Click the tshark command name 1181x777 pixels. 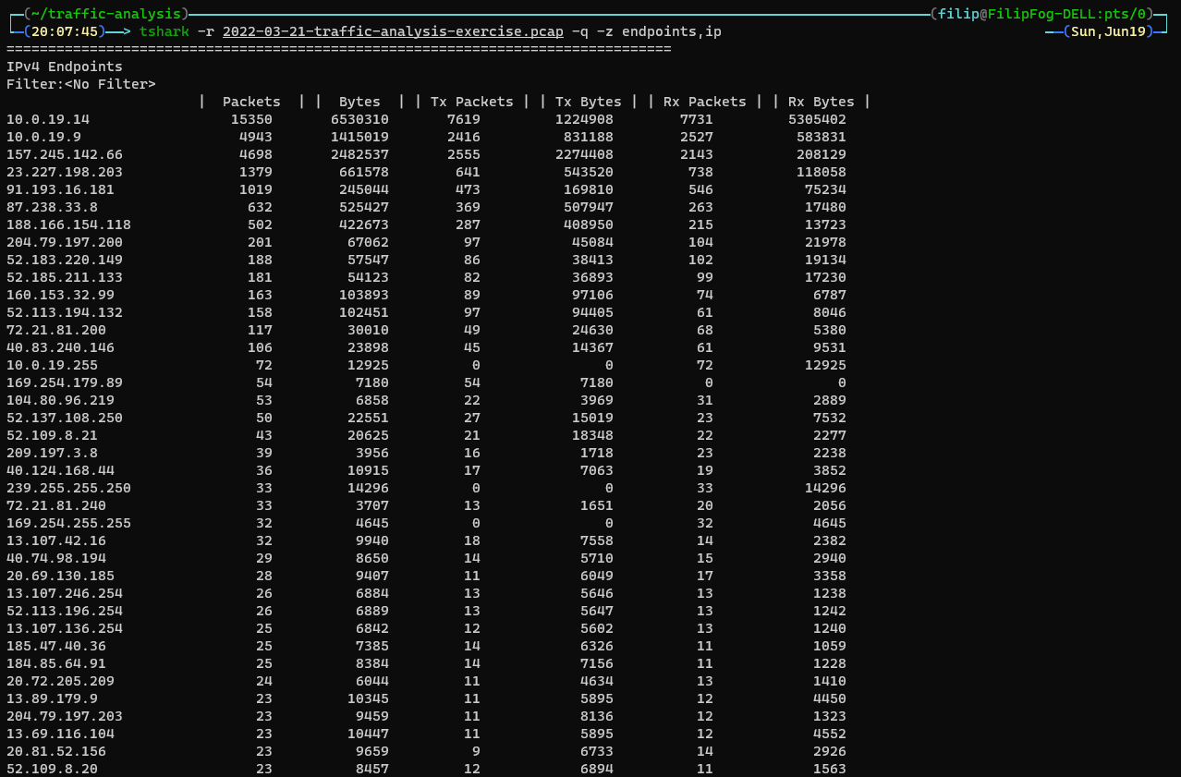164,31
